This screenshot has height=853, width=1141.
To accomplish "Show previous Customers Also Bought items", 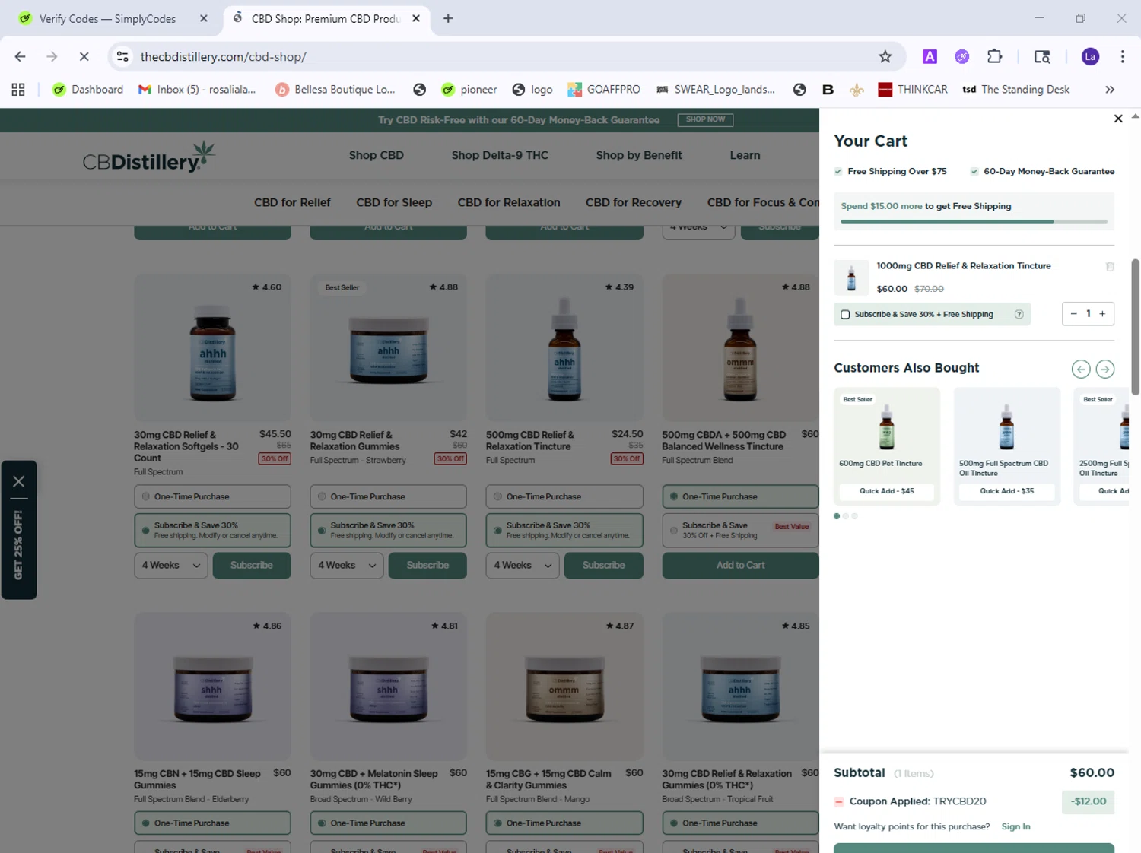I will [x=1080, y=369].
